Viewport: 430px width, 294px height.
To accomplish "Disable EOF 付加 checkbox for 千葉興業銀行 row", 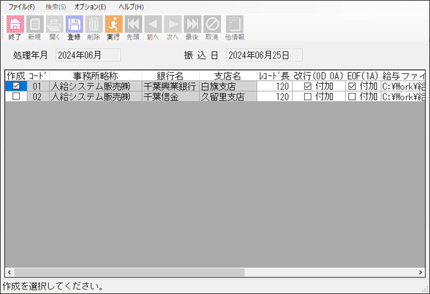I will [352, 86].
